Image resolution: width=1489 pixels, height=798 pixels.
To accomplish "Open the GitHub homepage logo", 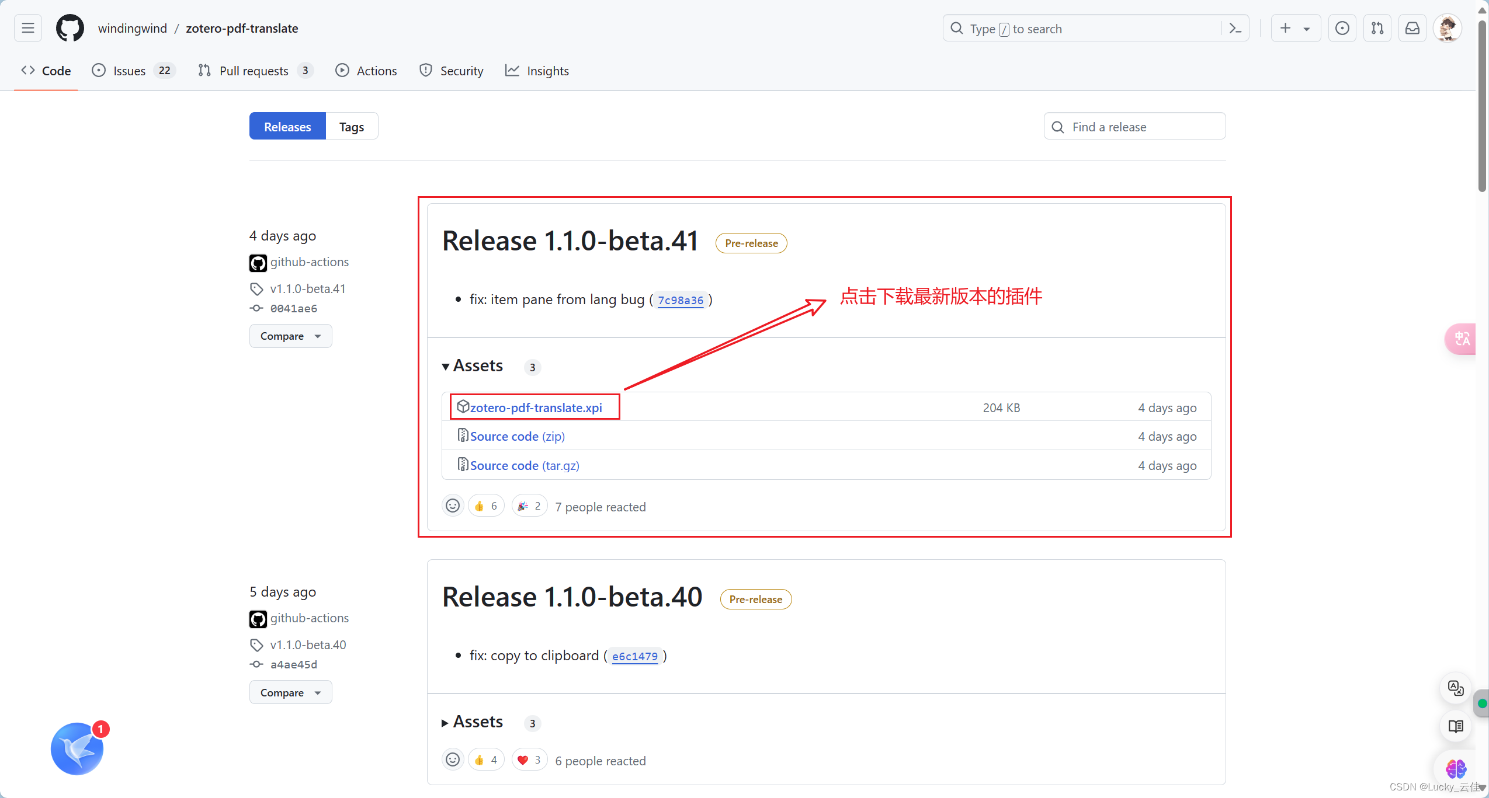I will click(x=70, y=28).
